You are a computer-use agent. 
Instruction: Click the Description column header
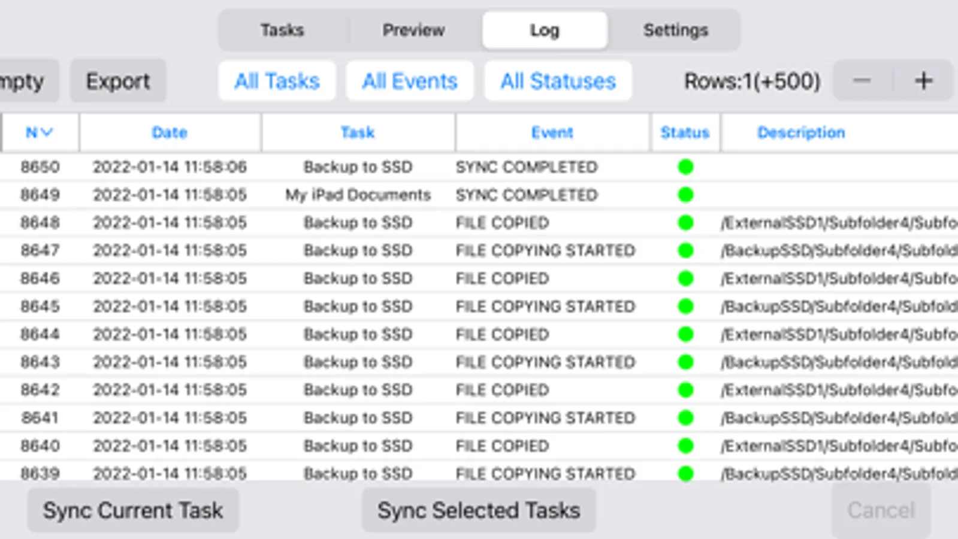click(x=801, y=132)
